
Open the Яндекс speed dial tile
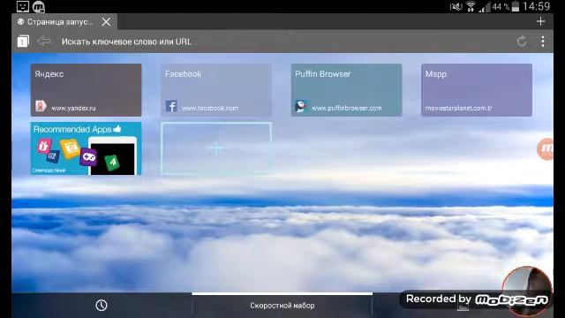[x=87, y=90]
